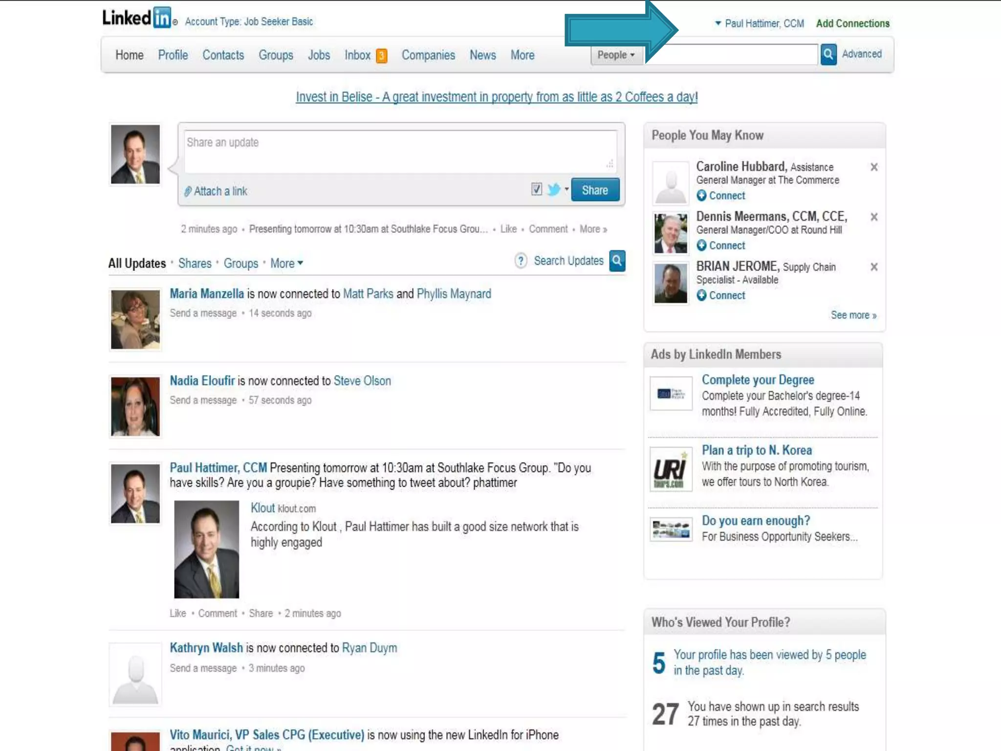Click the question mark help icon
This screenshot has width=1001, height=751.
point(521,261)
